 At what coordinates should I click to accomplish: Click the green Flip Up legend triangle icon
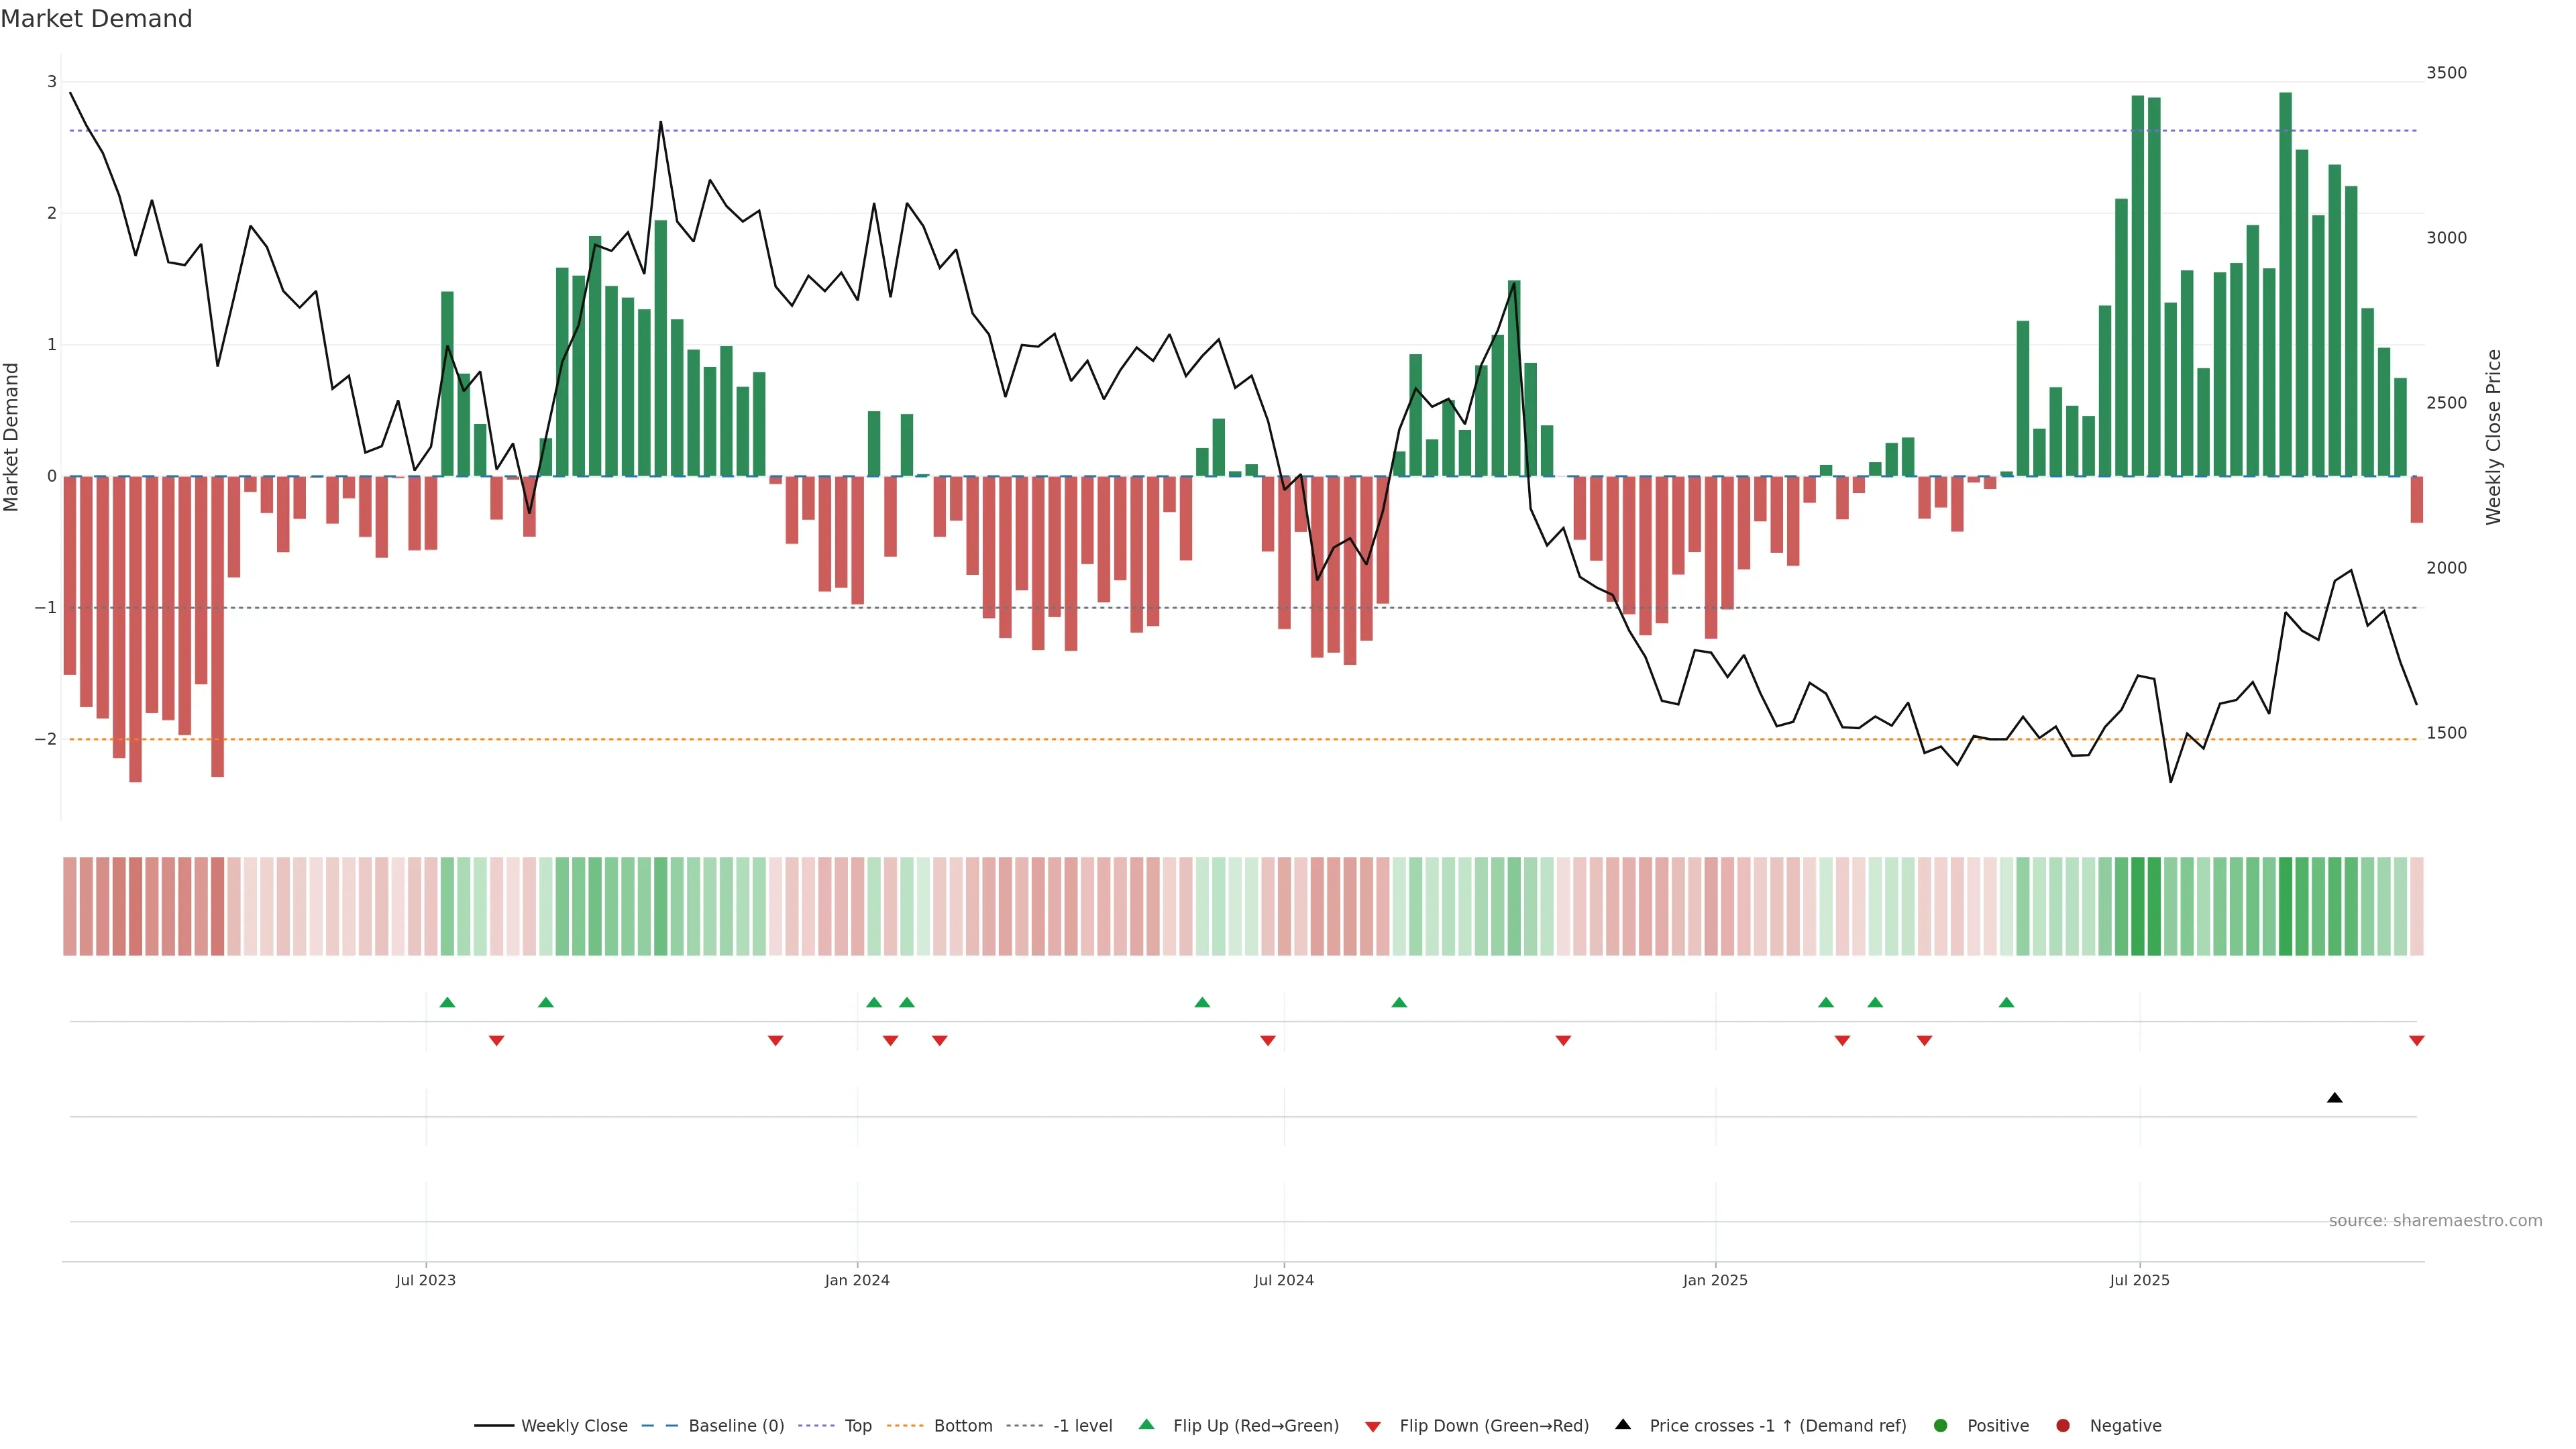click(1146, 1424)
